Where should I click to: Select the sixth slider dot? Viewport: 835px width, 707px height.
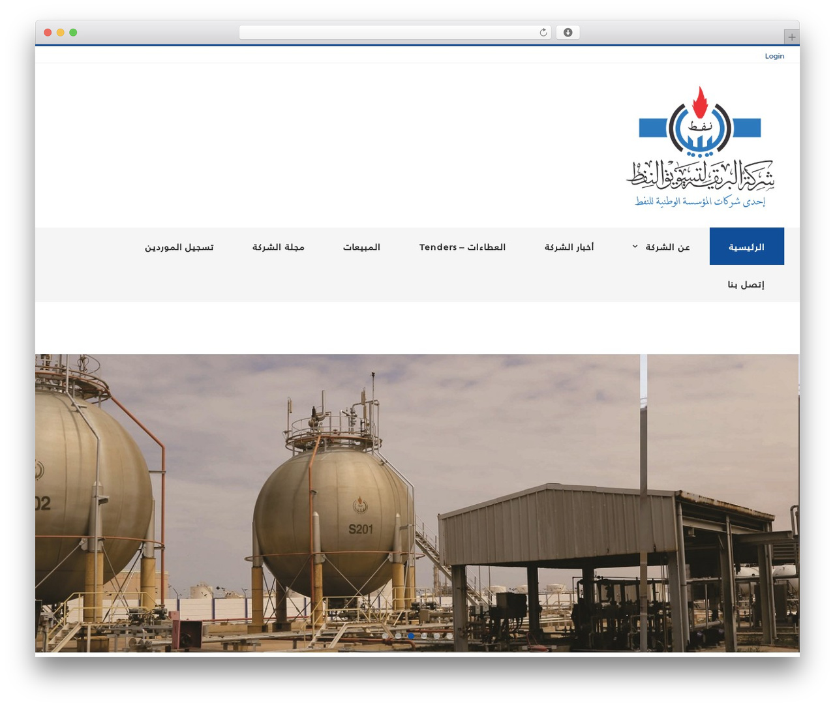(x=449, y=636)
